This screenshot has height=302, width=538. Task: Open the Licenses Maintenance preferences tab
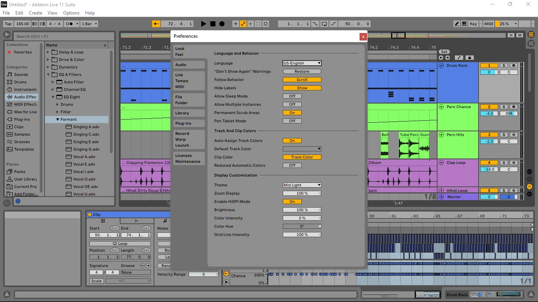pyautogui.click(x=189, y=158)
